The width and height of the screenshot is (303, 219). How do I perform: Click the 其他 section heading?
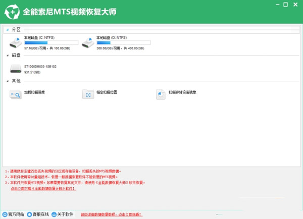(x=16, y=81)
